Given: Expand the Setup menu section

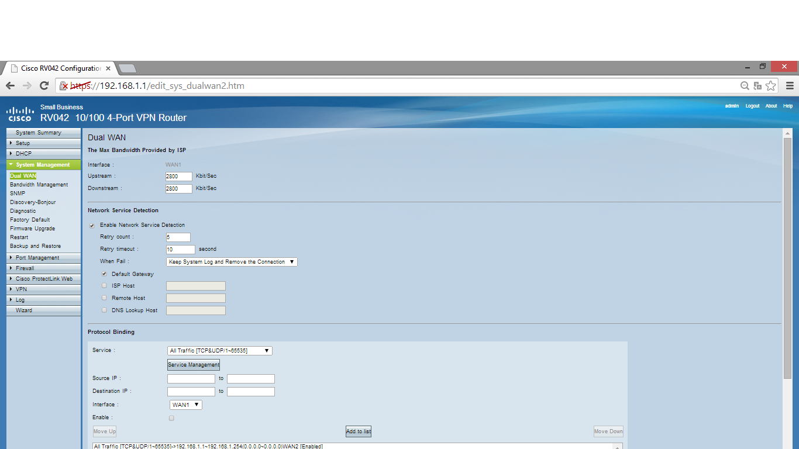Looking at the screenshot, I should [x=44, y=143].
